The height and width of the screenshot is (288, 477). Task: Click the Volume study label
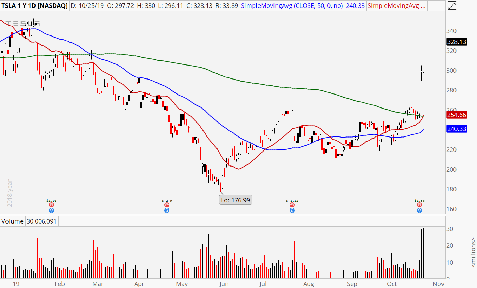tap(13, 221)
